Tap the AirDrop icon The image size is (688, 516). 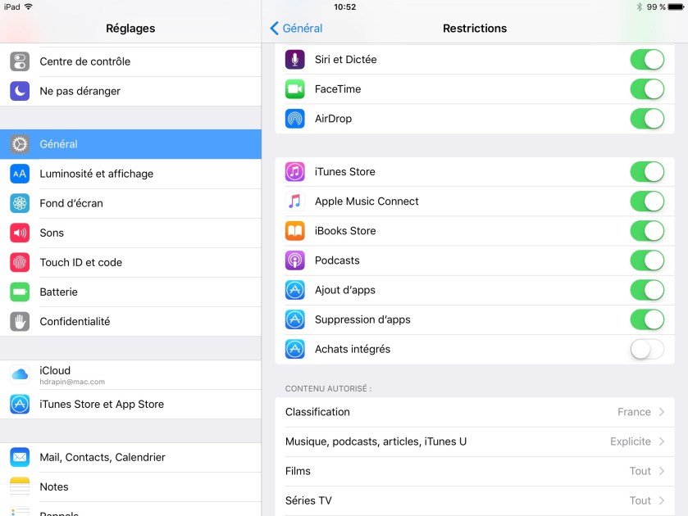[x=294, y=119]
